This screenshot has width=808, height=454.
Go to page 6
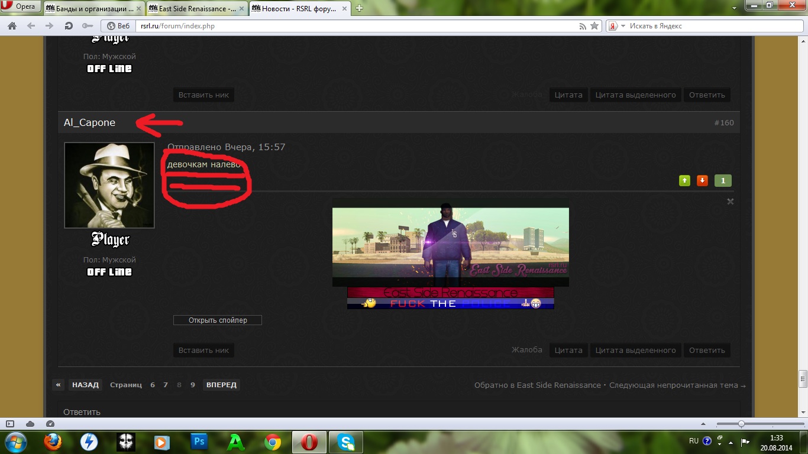[153, 385]
